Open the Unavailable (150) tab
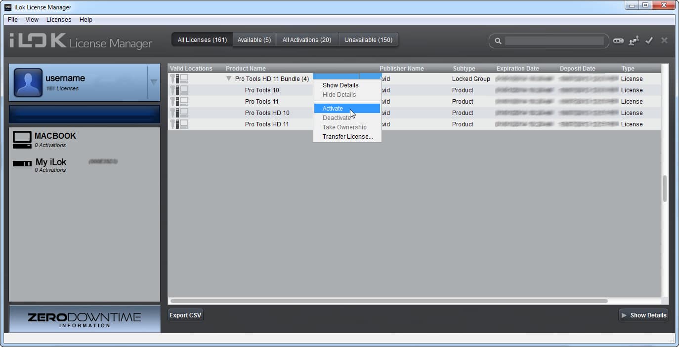This screenshot has width=679, height=347. [x=368, y=40]
